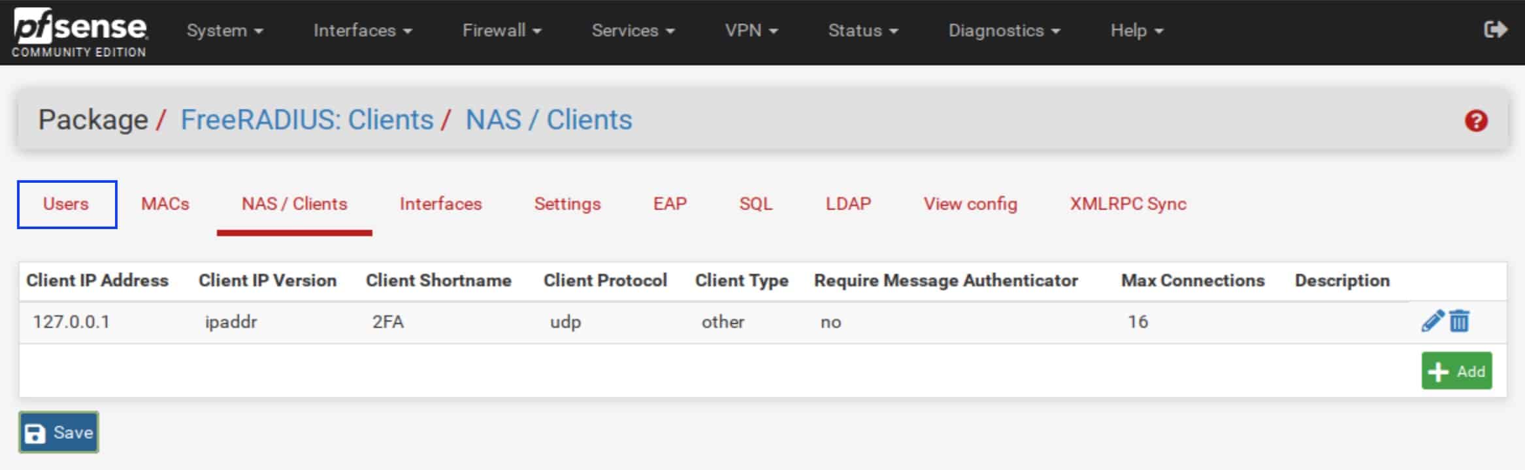Click the udp protocol cell
This screenshot has height=470, width=1525.
565,322
